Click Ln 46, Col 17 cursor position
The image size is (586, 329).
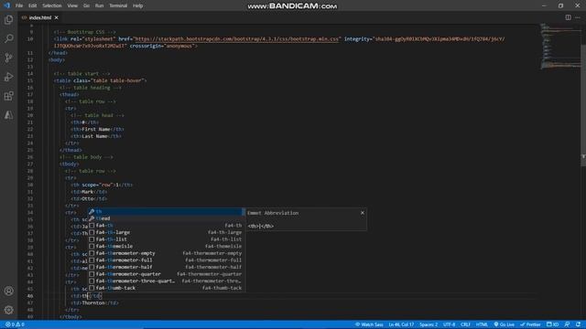(401, 324)
